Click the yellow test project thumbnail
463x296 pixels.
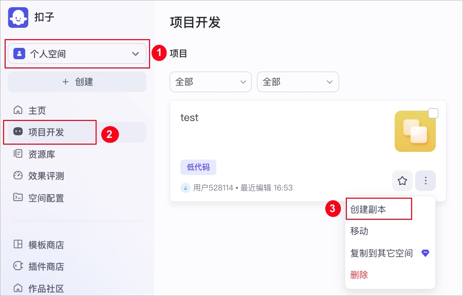tap(415, 131)
